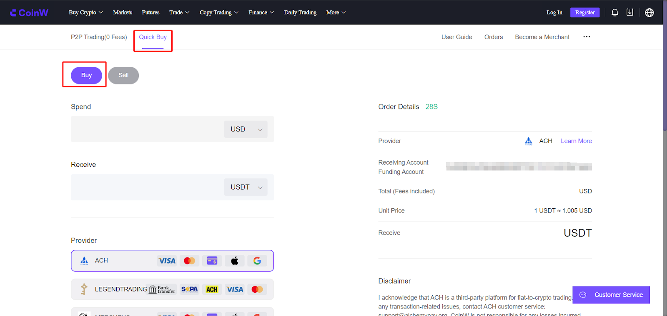Open the three-dot more options menu
Screen dimensions: 667x316
587,37
